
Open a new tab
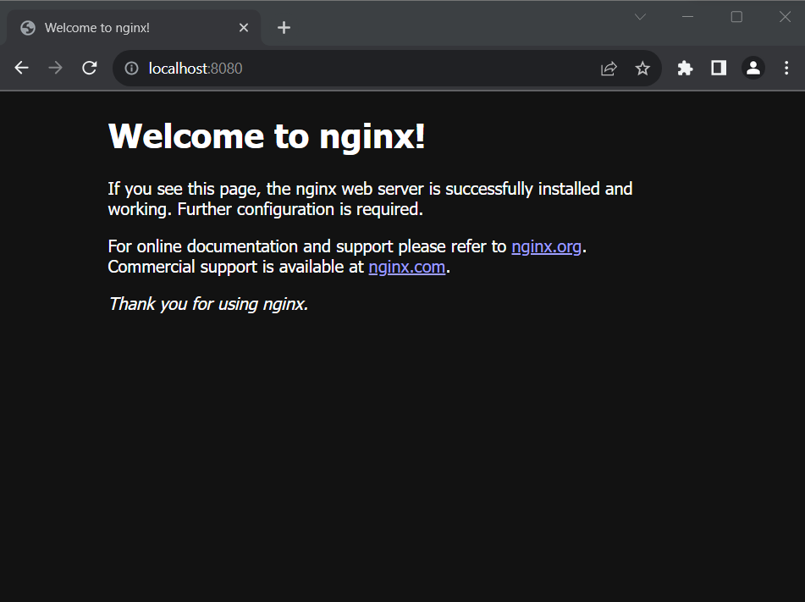[x=284, y=28]
